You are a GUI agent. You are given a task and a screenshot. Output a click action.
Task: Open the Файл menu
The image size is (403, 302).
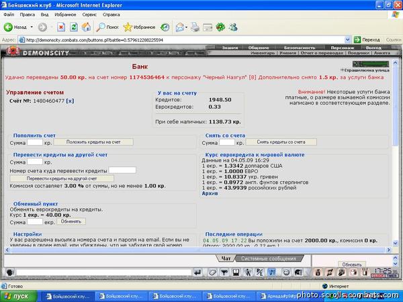point(9,15)
